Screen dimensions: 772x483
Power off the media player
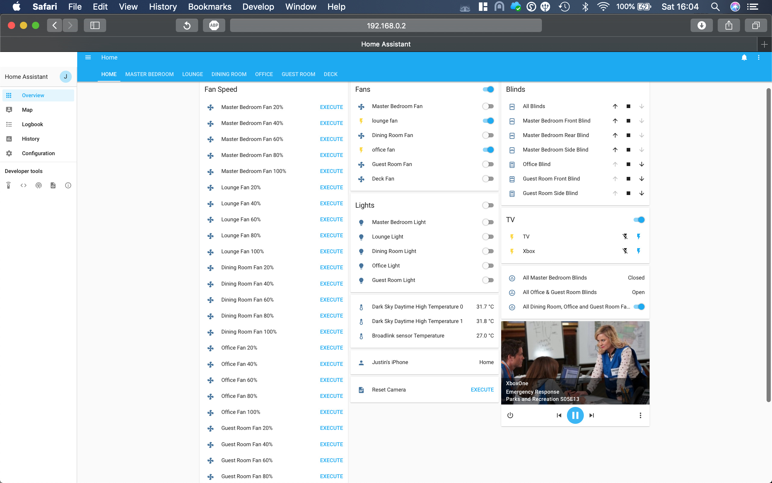coord(510,415)
